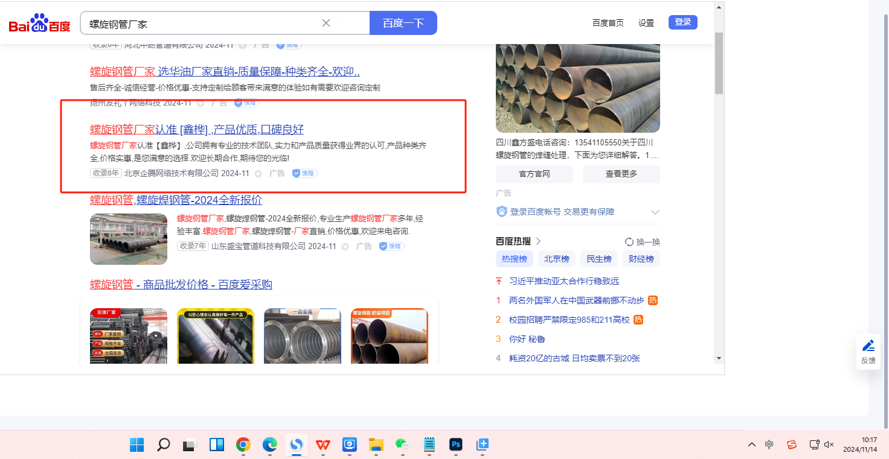Open the 登录百度帐号 交易更有保障 link
The height and width of the screenshot is (459, 889).
(x=562, y=212)
